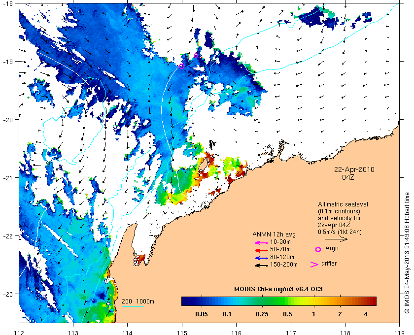The image size is (414, 335).
Task: Click the drifter legend label
Action: [329, 264]
